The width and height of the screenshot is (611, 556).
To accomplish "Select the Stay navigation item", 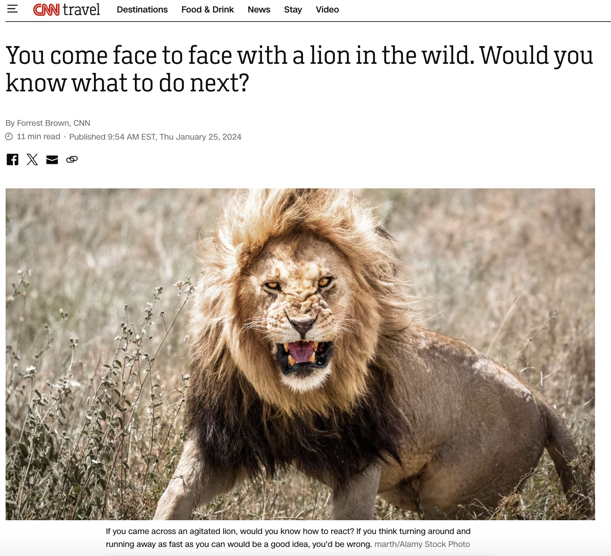I will 293,9.
